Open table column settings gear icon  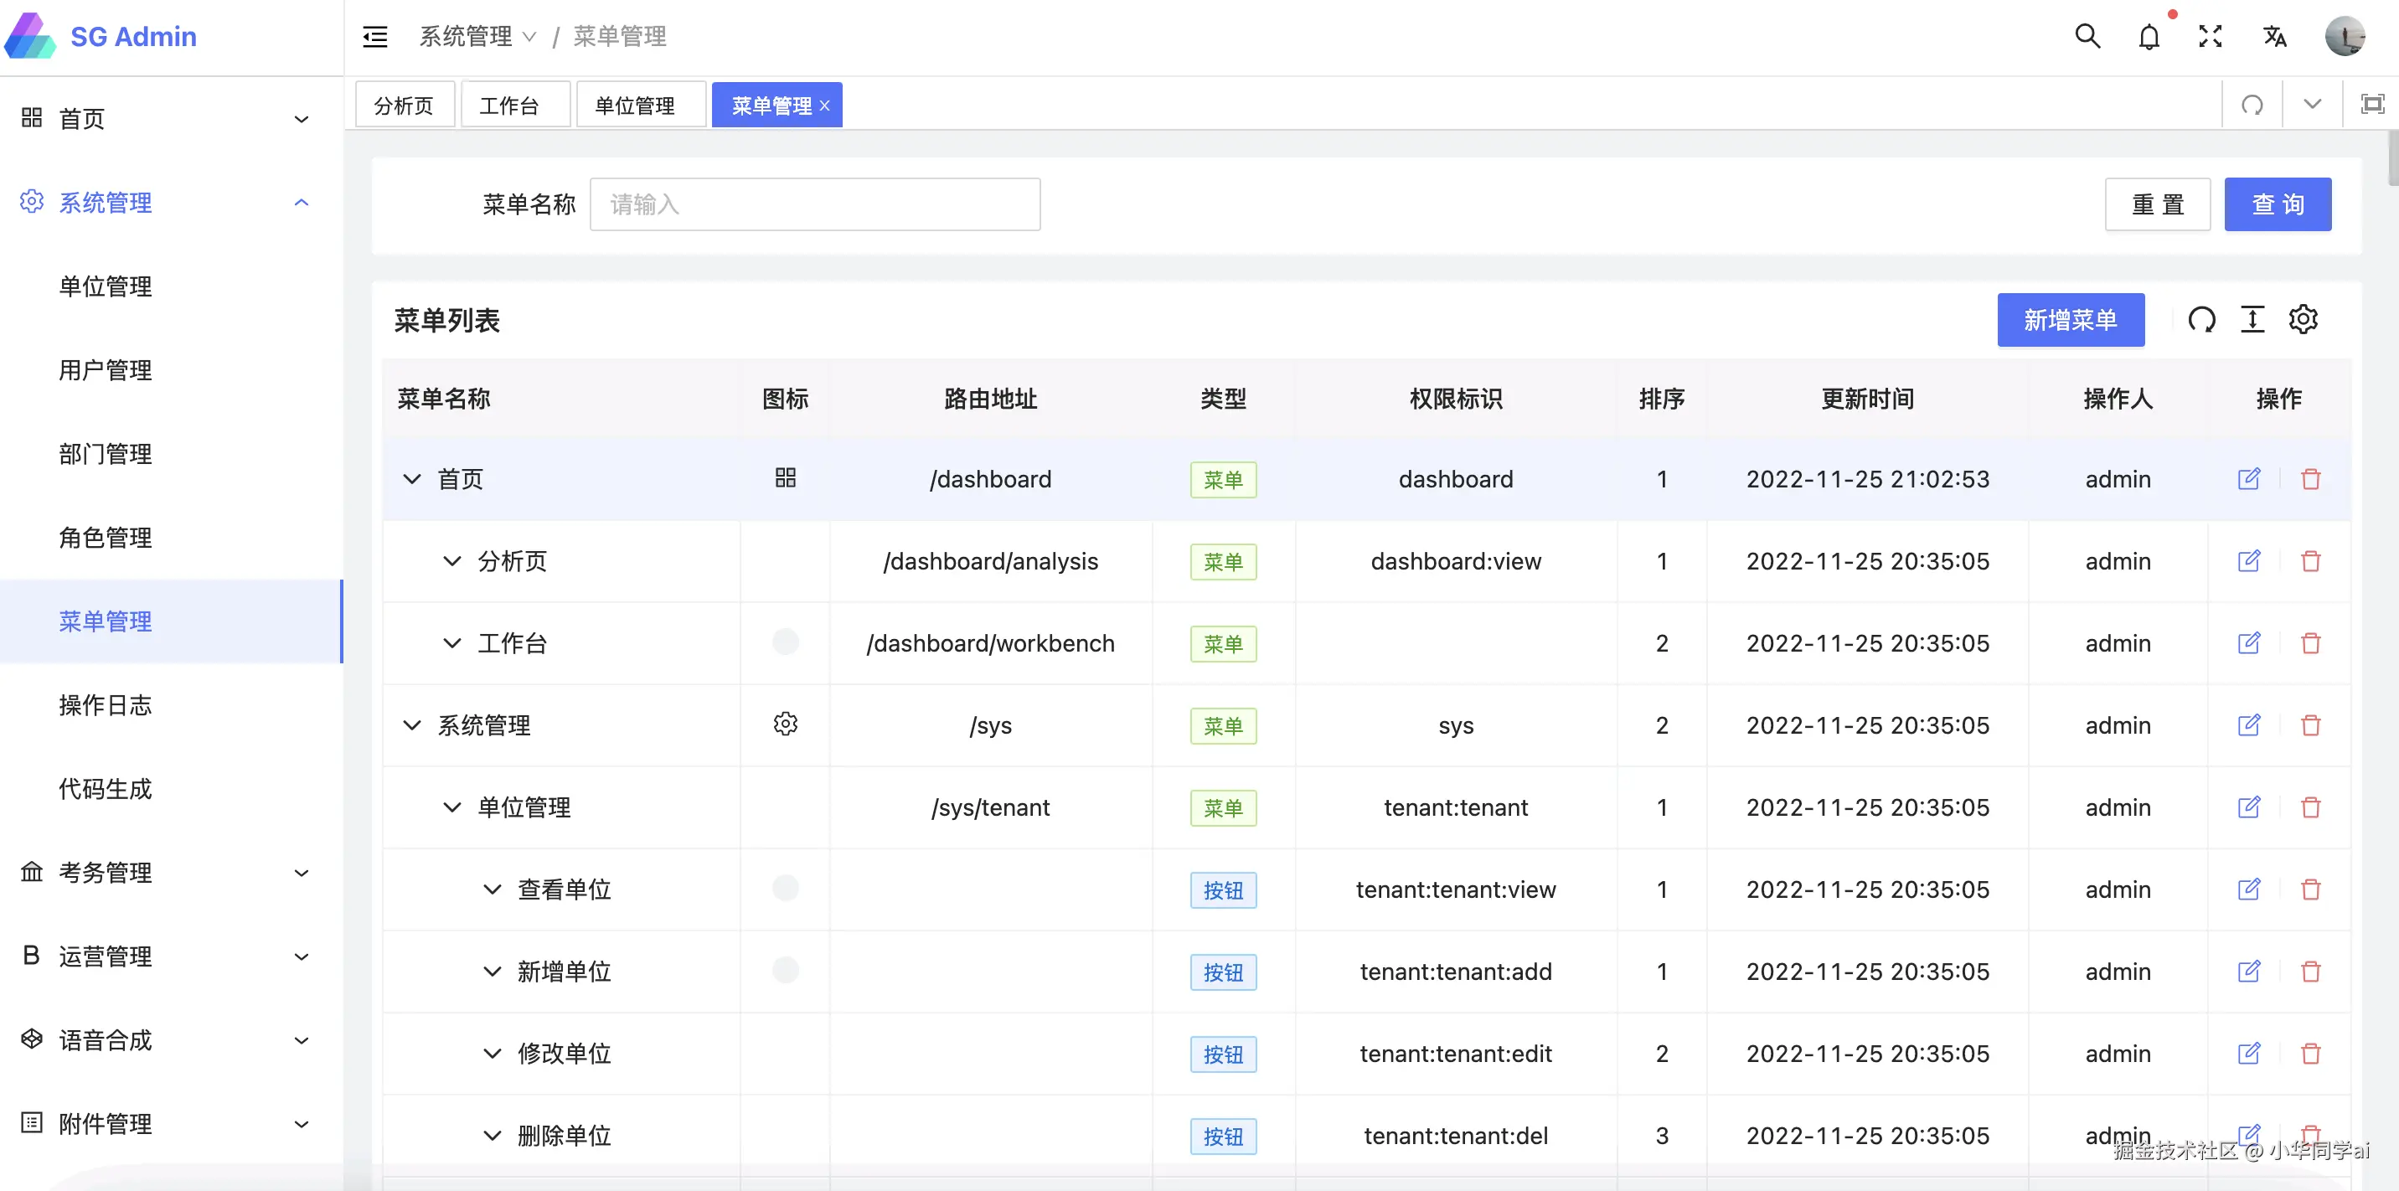coord(2303,319)
